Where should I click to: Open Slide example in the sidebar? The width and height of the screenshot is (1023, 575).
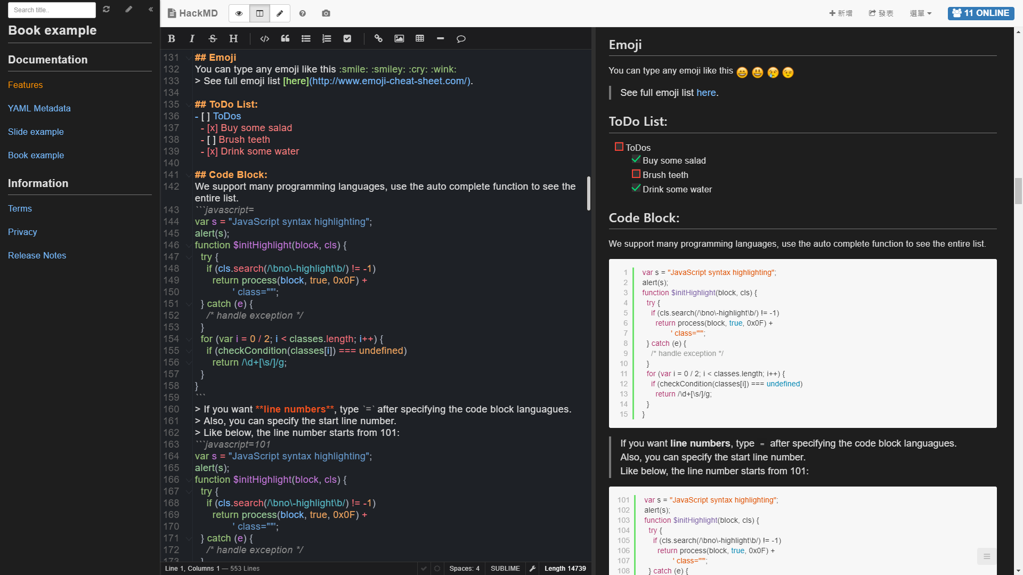(36, 132)
